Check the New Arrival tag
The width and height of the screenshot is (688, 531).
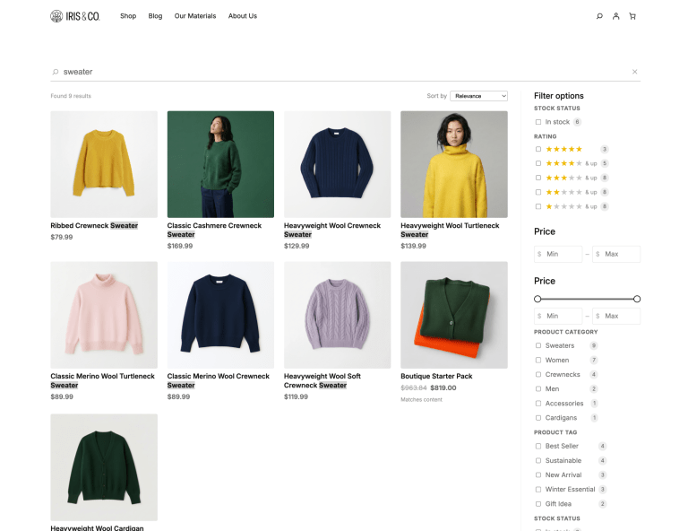click(537, 474)
